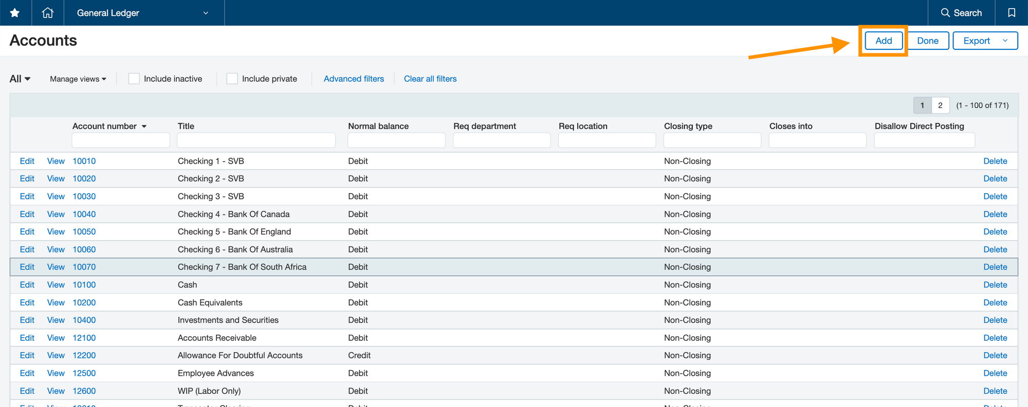
Task: Go to page 2 of results
Action: [940, 105]
